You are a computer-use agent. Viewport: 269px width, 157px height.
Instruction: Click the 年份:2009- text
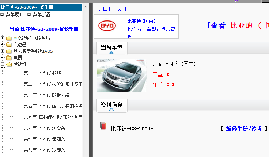[165, 84]
